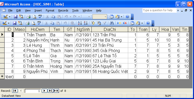The height and width of the screenshot is (99, 194).
Task: Go to first record navigation button
Action: coord(15,91)
